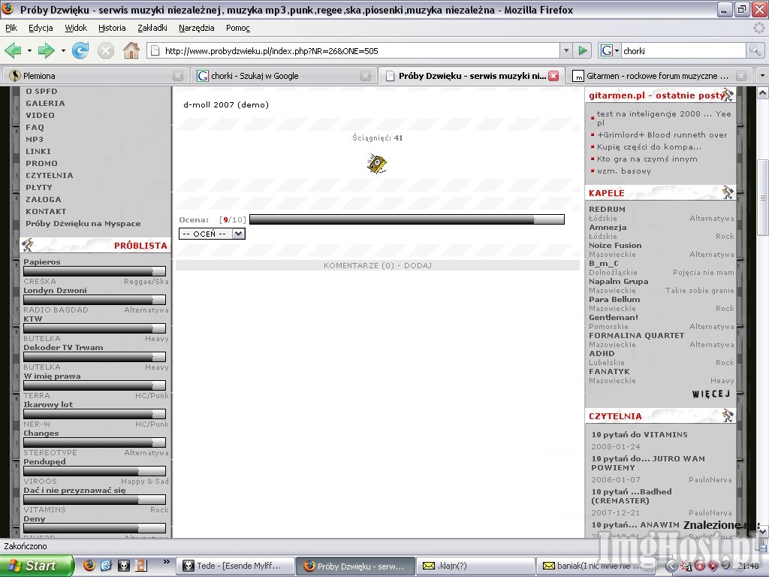Open Próby Dźwięku na Myspace link
The width and height of the screenshot is (769, 577).
[83, 224]
